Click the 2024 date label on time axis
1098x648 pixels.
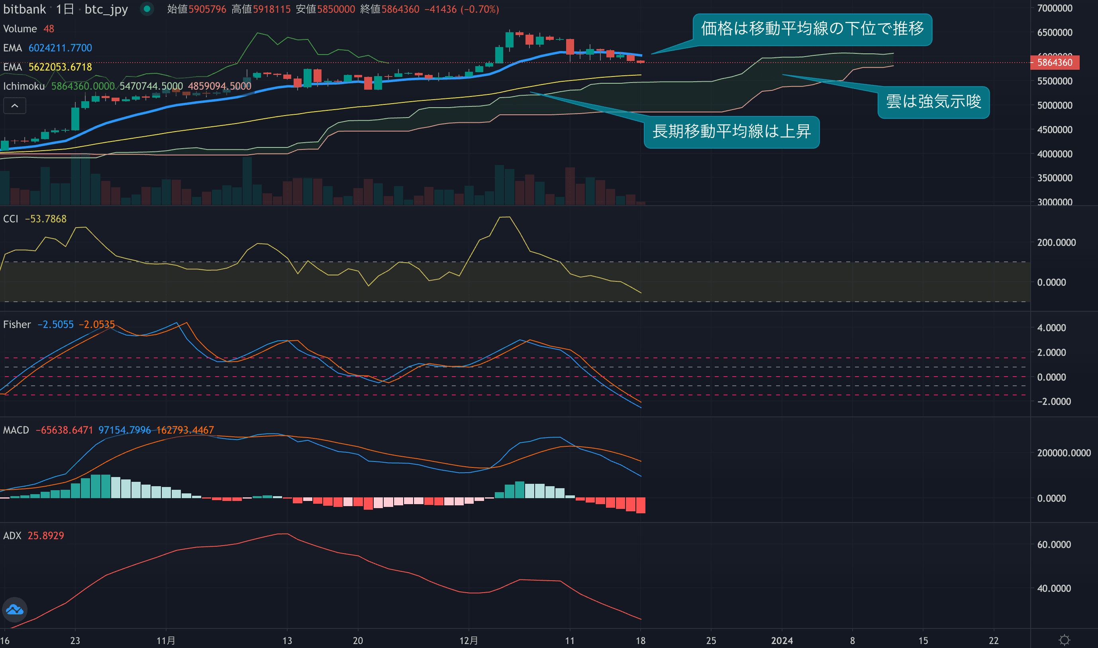782,640
